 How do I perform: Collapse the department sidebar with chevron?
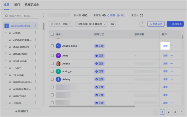pos(43,16)
